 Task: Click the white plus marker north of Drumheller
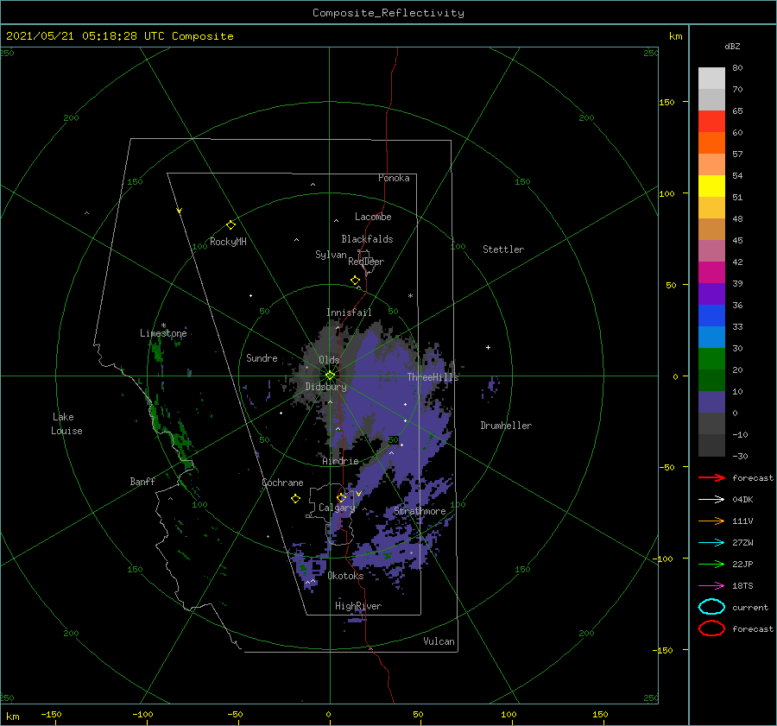488,347
